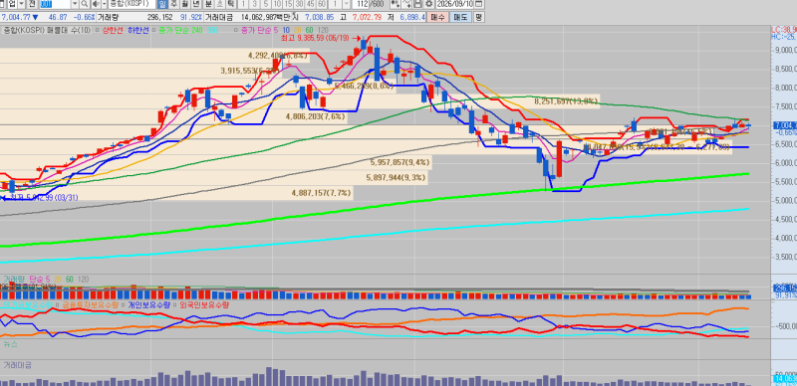
Task: Click the blue 10 moving average legend
Action: [x=286, y=30]
